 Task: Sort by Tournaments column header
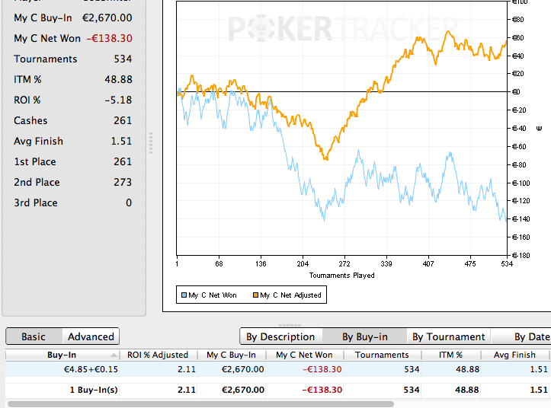[382, 355]
